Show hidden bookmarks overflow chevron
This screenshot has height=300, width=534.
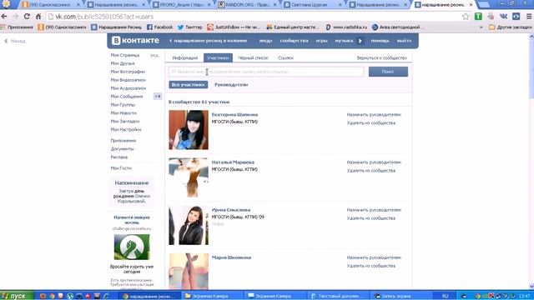pos(481,27)
